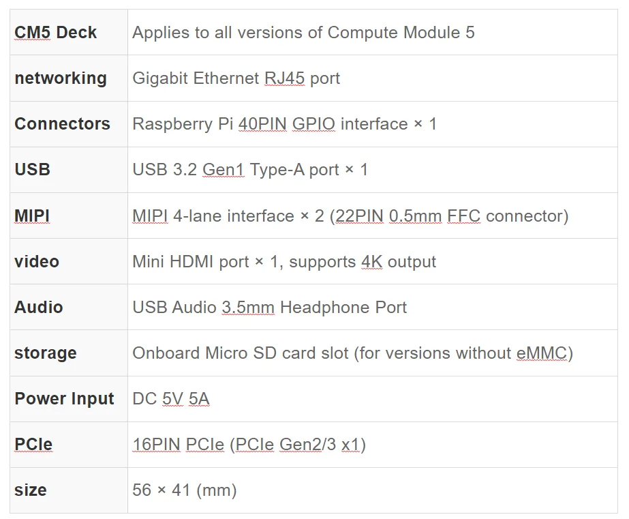Click the Gigabit Ethernet RJ45 port text
Viewport: 629px width, 519px height.
click(236, 78)
